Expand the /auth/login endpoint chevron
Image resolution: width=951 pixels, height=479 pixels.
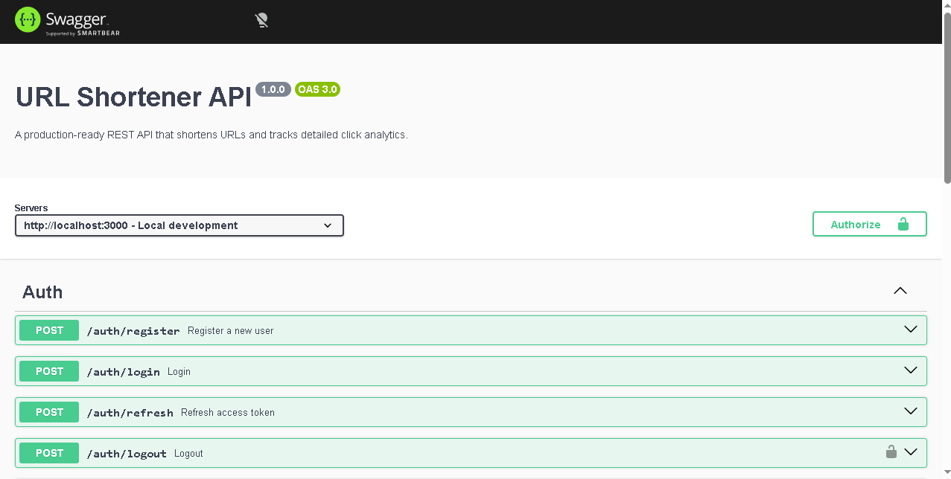tap(910, 370)
